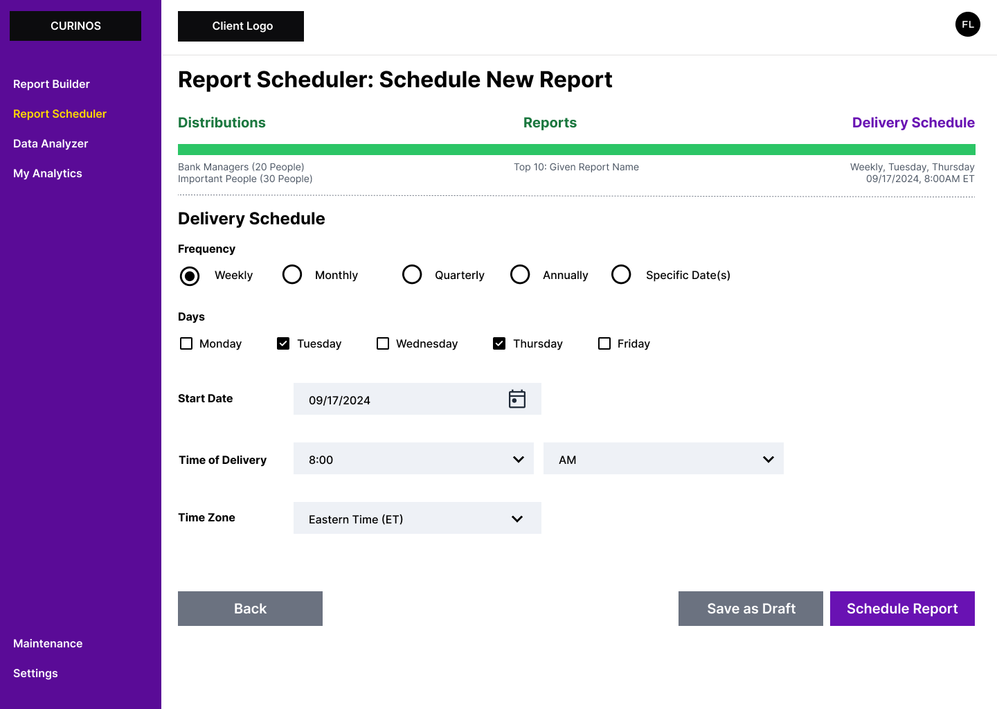Click the Schedule Report button
Viewport: 997px width, 709px height.
coord(902,609)
